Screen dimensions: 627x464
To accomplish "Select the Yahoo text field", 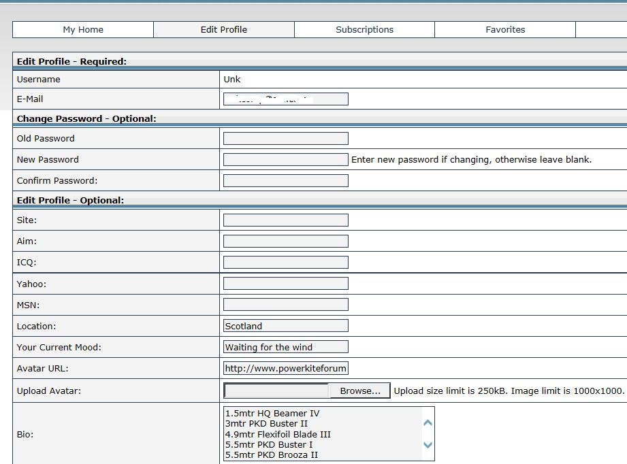I will point(285,284).
